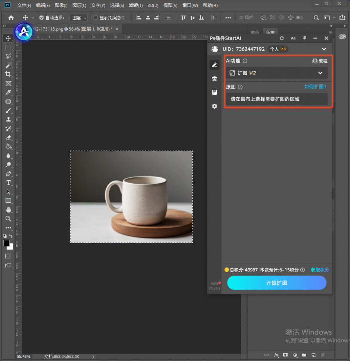The height and width of the screenshot is (361, 350).
Task: Open StartAI settings gear icon
Action: point(214,106)
